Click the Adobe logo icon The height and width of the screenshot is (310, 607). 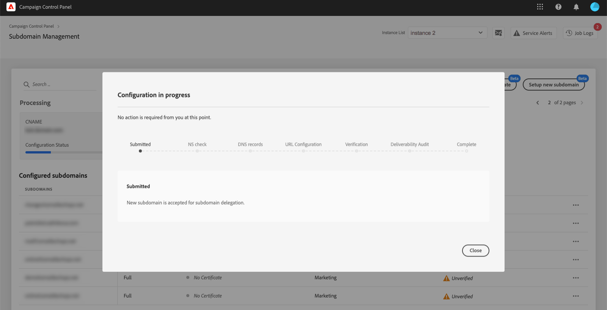[x=11, y=7]
